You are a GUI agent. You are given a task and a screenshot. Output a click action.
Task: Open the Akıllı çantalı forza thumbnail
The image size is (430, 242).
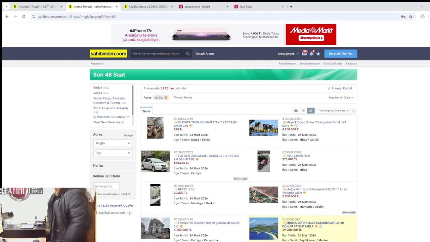[263, 161]
